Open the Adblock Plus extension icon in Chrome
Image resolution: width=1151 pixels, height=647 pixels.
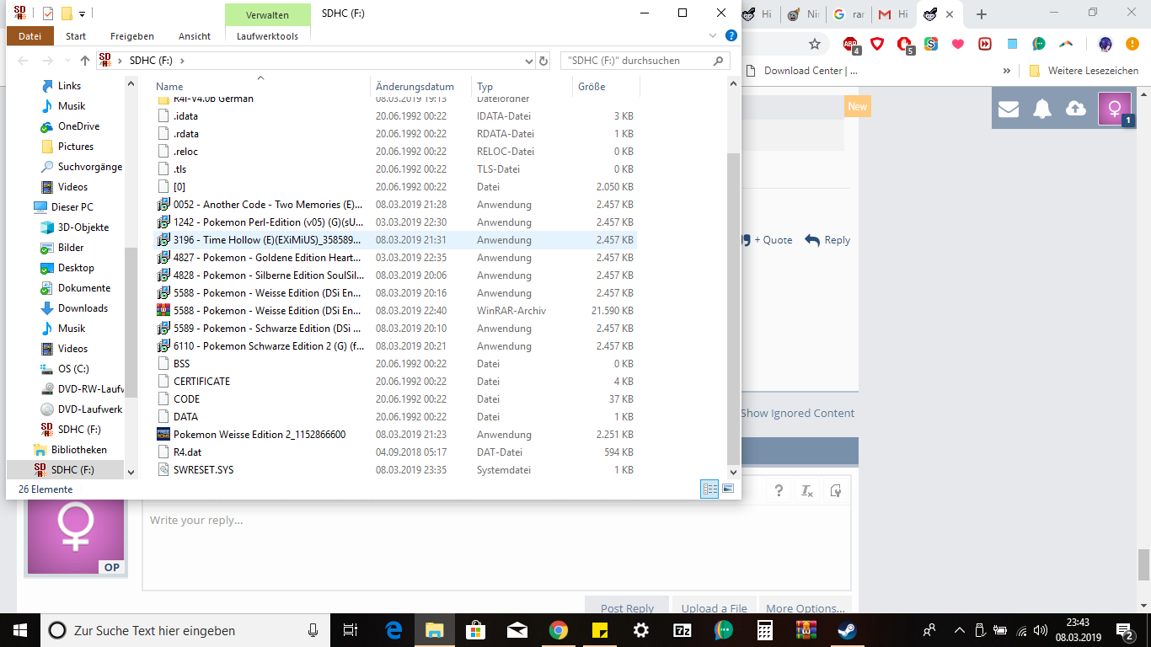click(x=852, y=45)
